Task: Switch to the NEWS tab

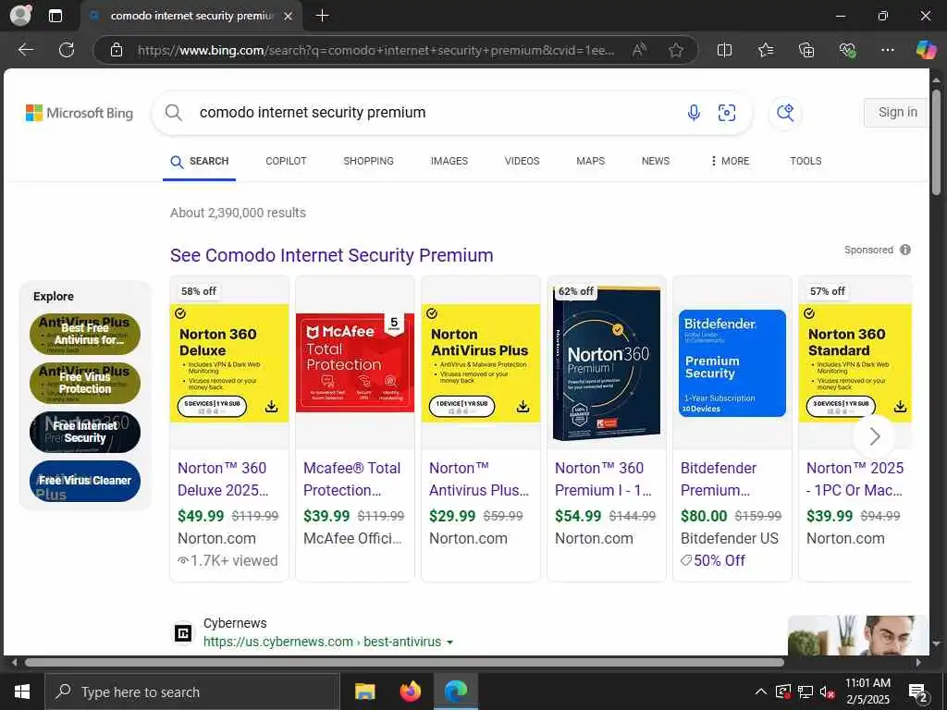Action: point(656,161)
